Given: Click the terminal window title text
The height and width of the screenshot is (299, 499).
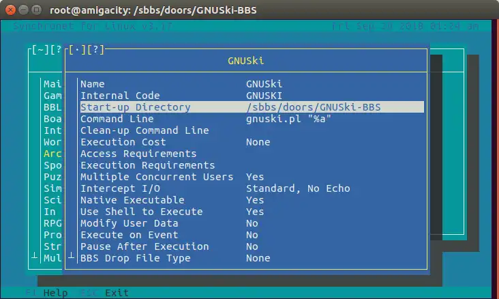Looking at the screenshot, I should (153, 10).
